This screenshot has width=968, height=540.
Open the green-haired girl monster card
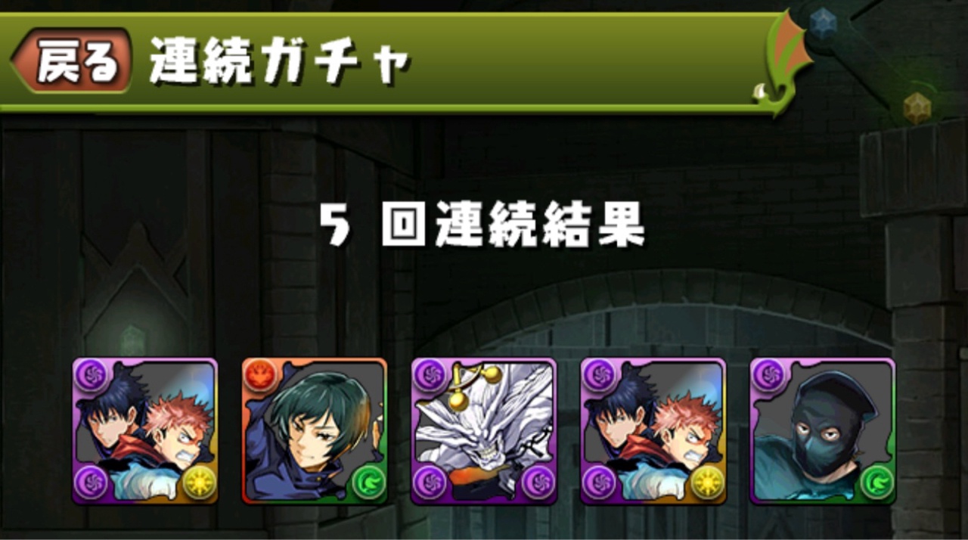point(315,431)
